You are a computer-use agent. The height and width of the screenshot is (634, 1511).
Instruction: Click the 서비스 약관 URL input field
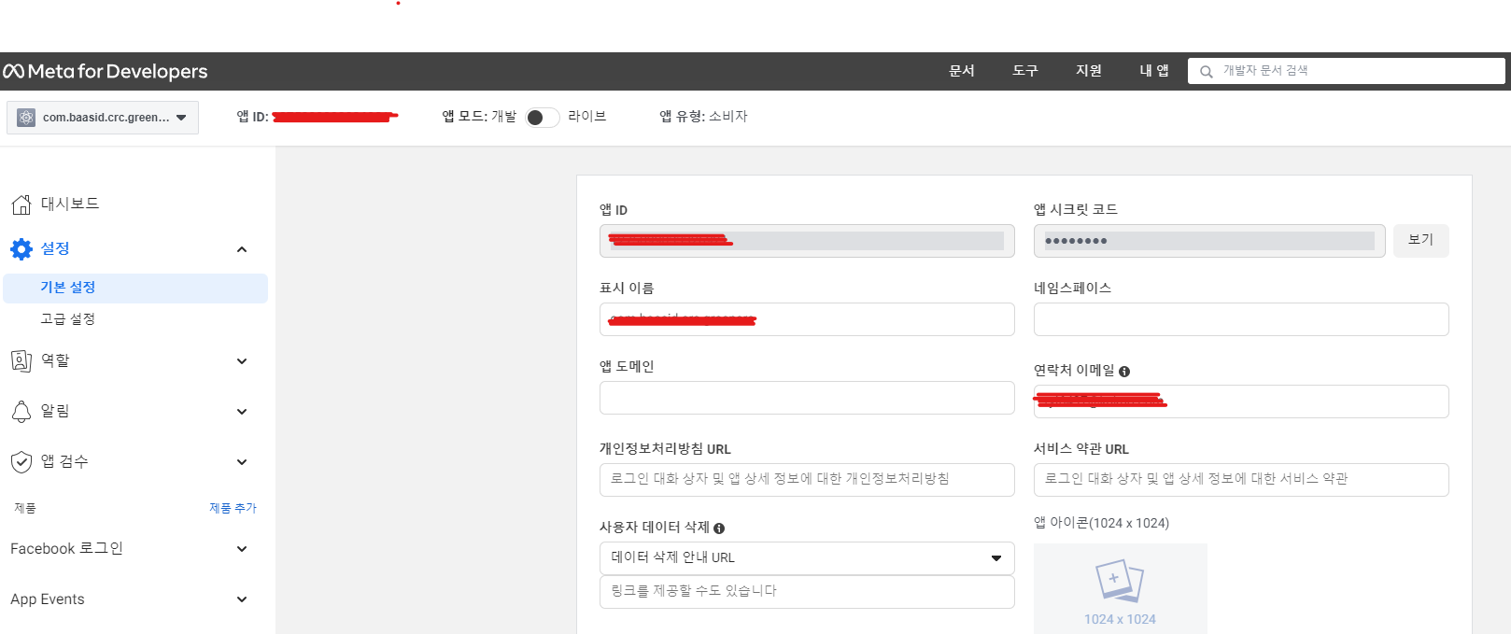pos(1241,480)
